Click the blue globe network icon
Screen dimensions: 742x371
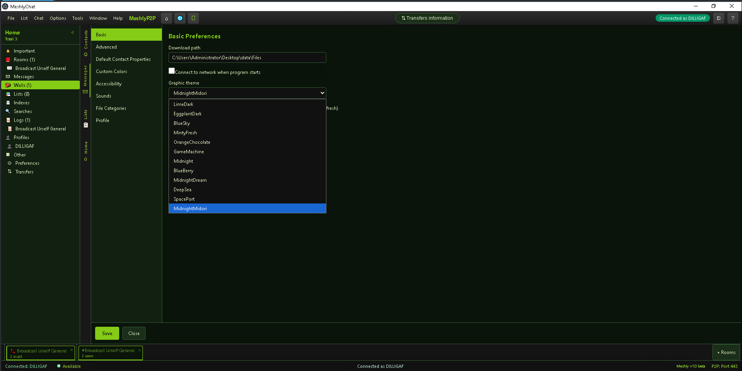(x=180, y=18)
